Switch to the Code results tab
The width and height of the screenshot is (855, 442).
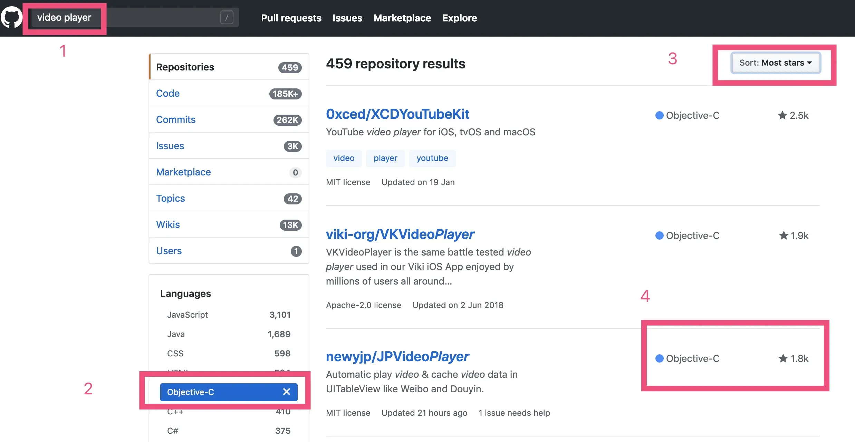tap(168, 93)
